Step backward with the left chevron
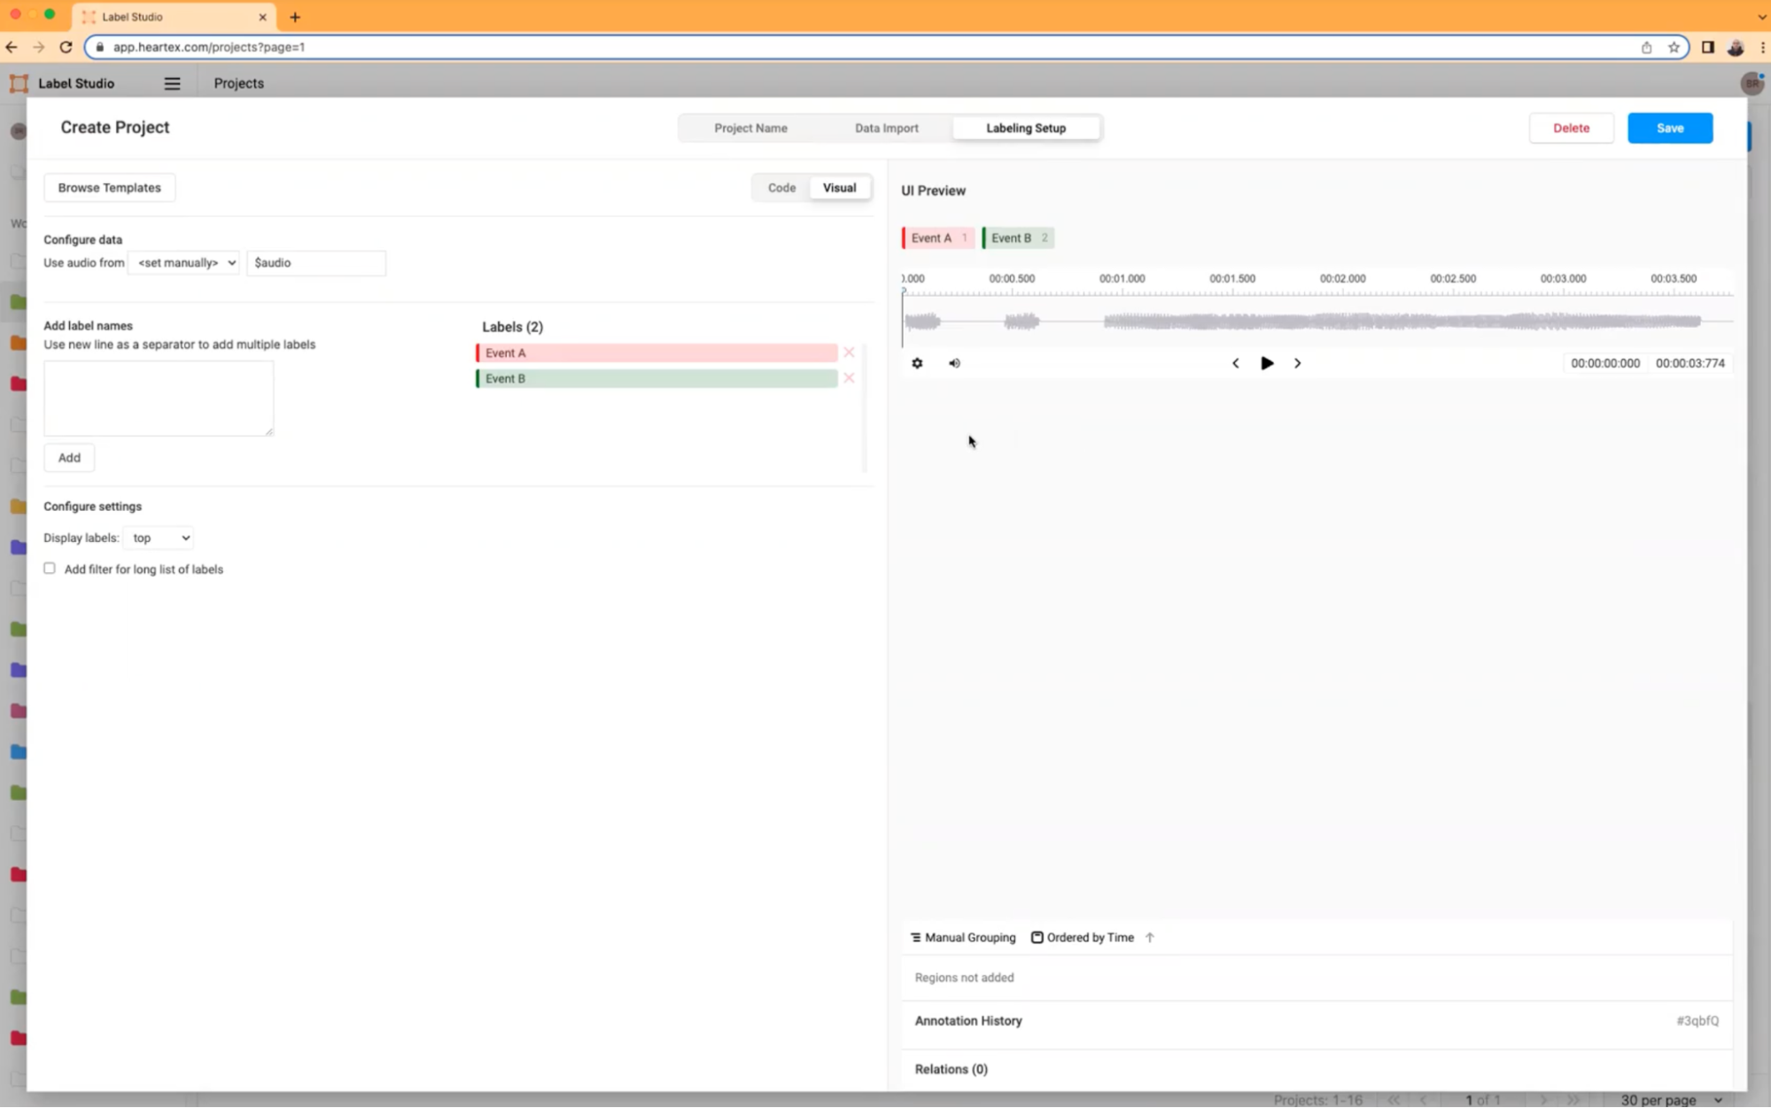 point(1235,363)
